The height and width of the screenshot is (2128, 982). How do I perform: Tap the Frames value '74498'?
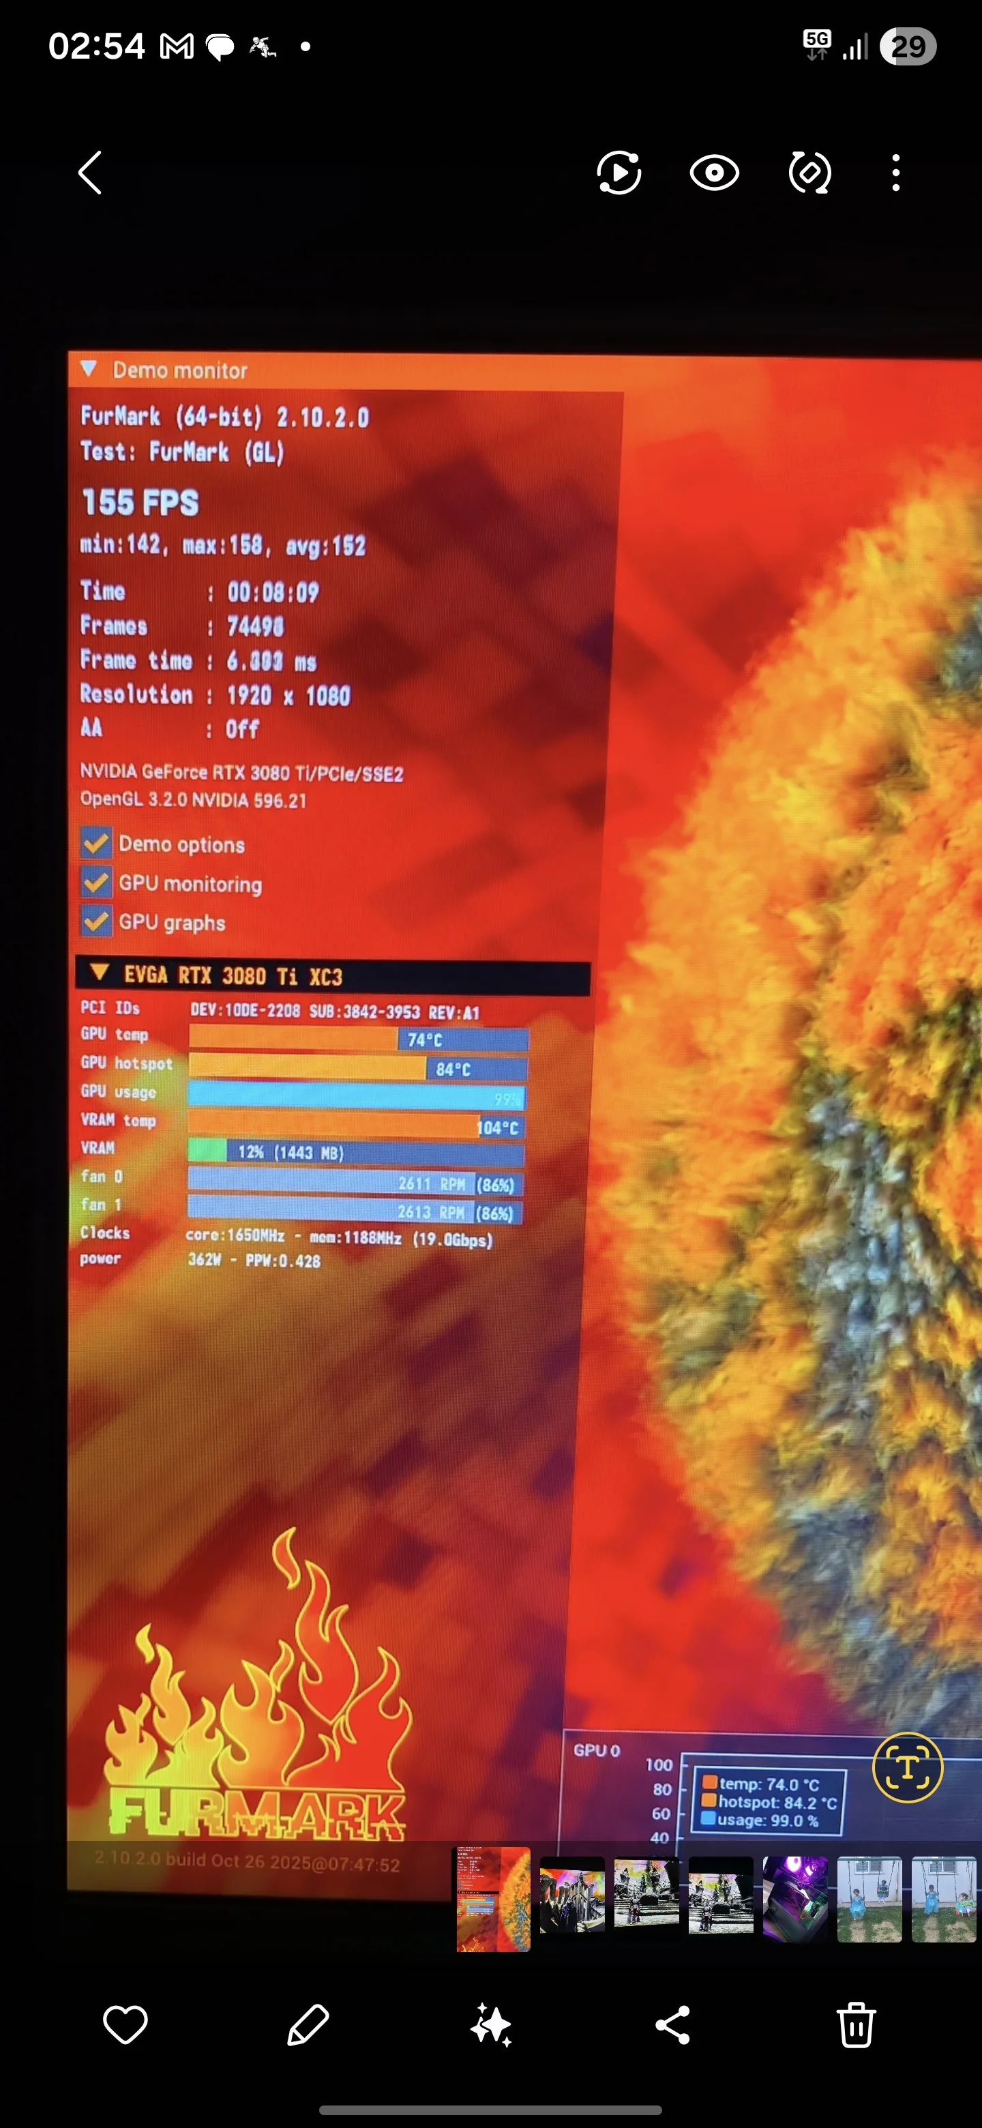click(x=255, y=627)
